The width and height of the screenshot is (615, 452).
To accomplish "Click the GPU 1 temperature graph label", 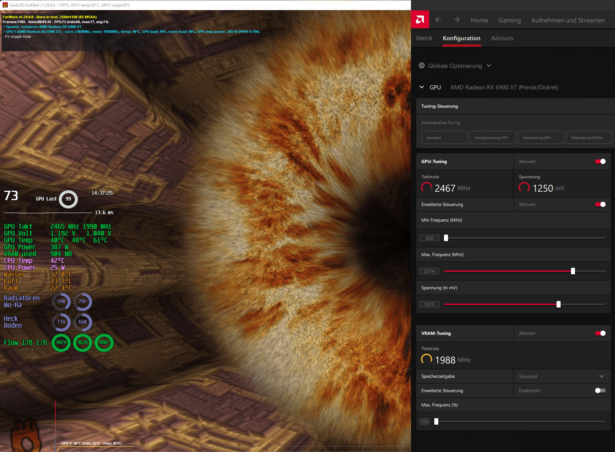I will tap(91, 443).
